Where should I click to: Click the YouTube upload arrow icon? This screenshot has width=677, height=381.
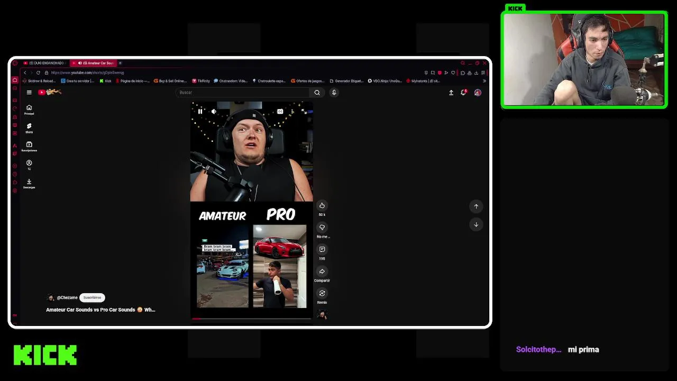[451, 93]
